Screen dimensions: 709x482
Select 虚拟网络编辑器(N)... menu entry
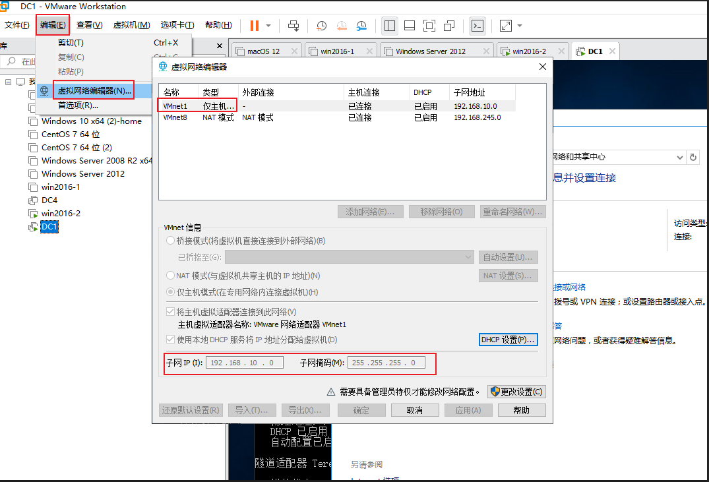point(94,90)
